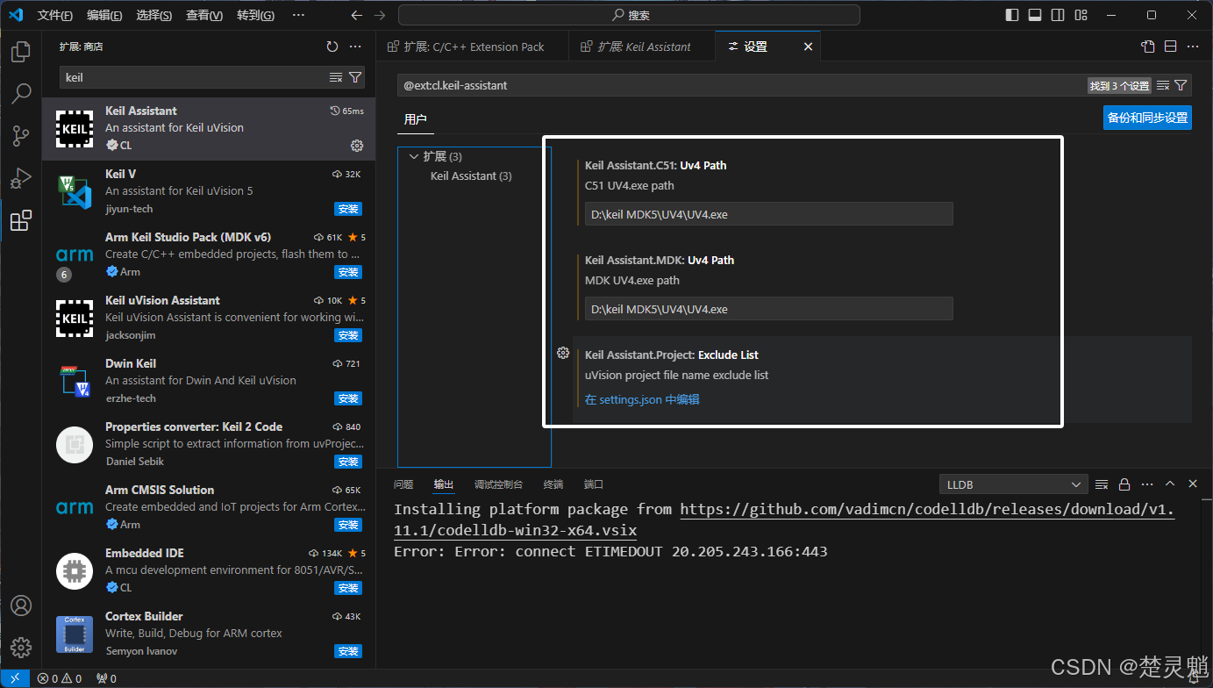The image size is (1213, 688).
Task: Maximize the panel with up chevron
Action: (1170, 484)
